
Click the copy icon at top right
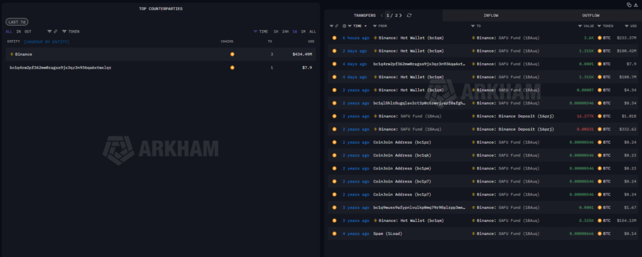pyautogui.click(x=629, y=4)
